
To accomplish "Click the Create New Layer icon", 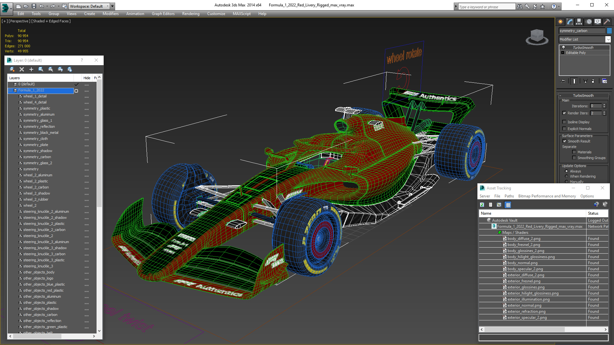I will 12,69.
